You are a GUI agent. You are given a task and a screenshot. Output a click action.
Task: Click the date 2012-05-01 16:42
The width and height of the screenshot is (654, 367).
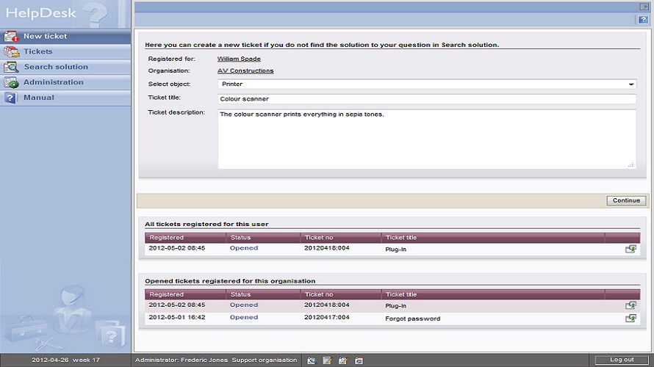click(x=177, y=317)
